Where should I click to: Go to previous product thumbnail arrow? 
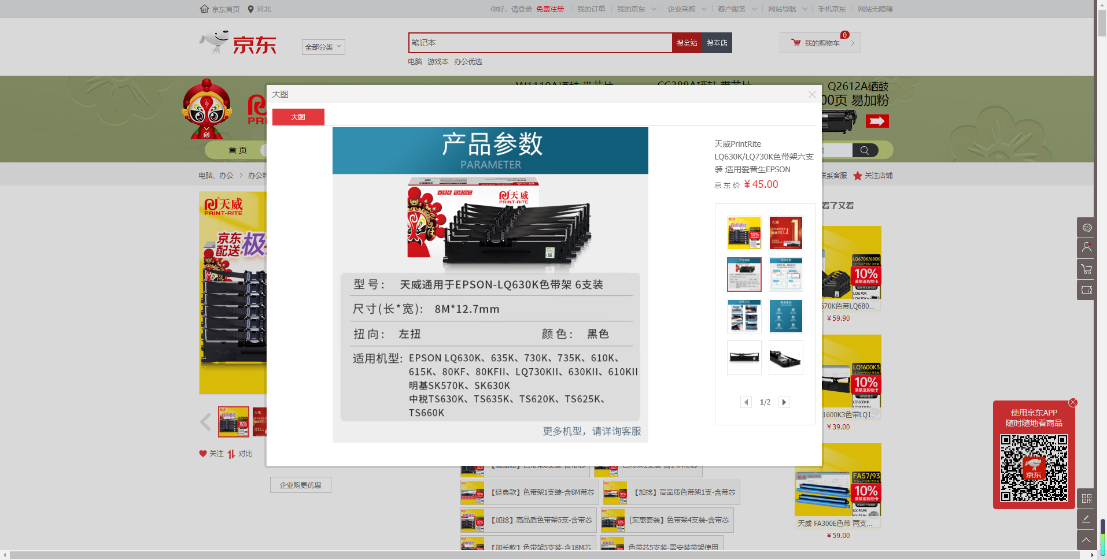pos(205,422)
